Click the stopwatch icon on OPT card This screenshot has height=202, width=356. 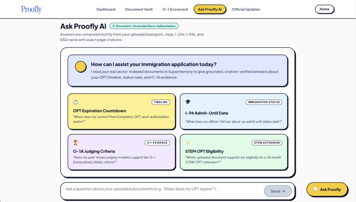point(76,102)
